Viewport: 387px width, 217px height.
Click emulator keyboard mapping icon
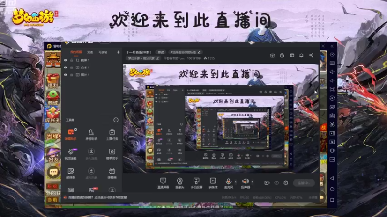point(332,63)
